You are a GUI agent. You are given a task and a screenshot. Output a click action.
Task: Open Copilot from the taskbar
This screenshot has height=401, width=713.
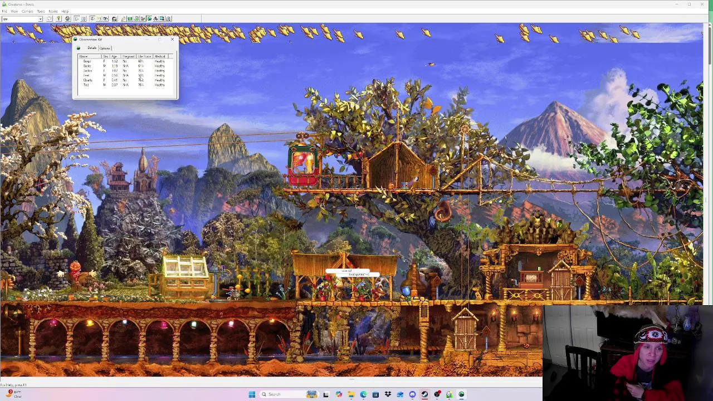click(x=339, y=394)
